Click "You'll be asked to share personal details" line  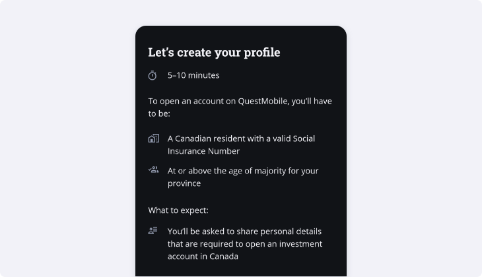(244, 231)
